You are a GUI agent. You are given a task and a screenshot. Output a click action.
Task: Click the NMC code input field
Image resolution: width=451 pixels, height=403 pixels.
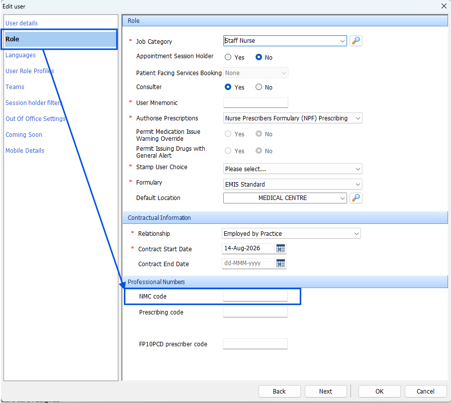[255, 296]
